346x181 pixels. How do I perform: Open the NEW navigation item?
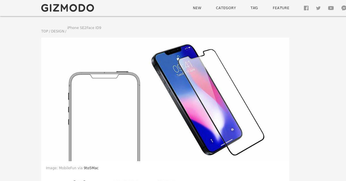point(197,8)
